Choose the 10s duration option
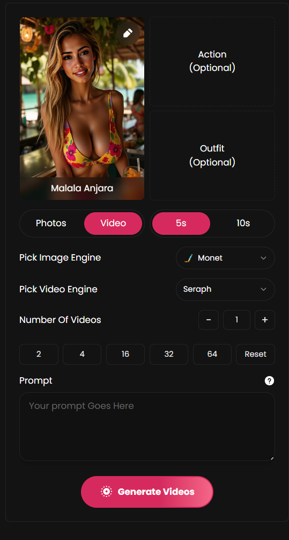The height and width of the screenshot is (540, 289). tap(243, 223)
